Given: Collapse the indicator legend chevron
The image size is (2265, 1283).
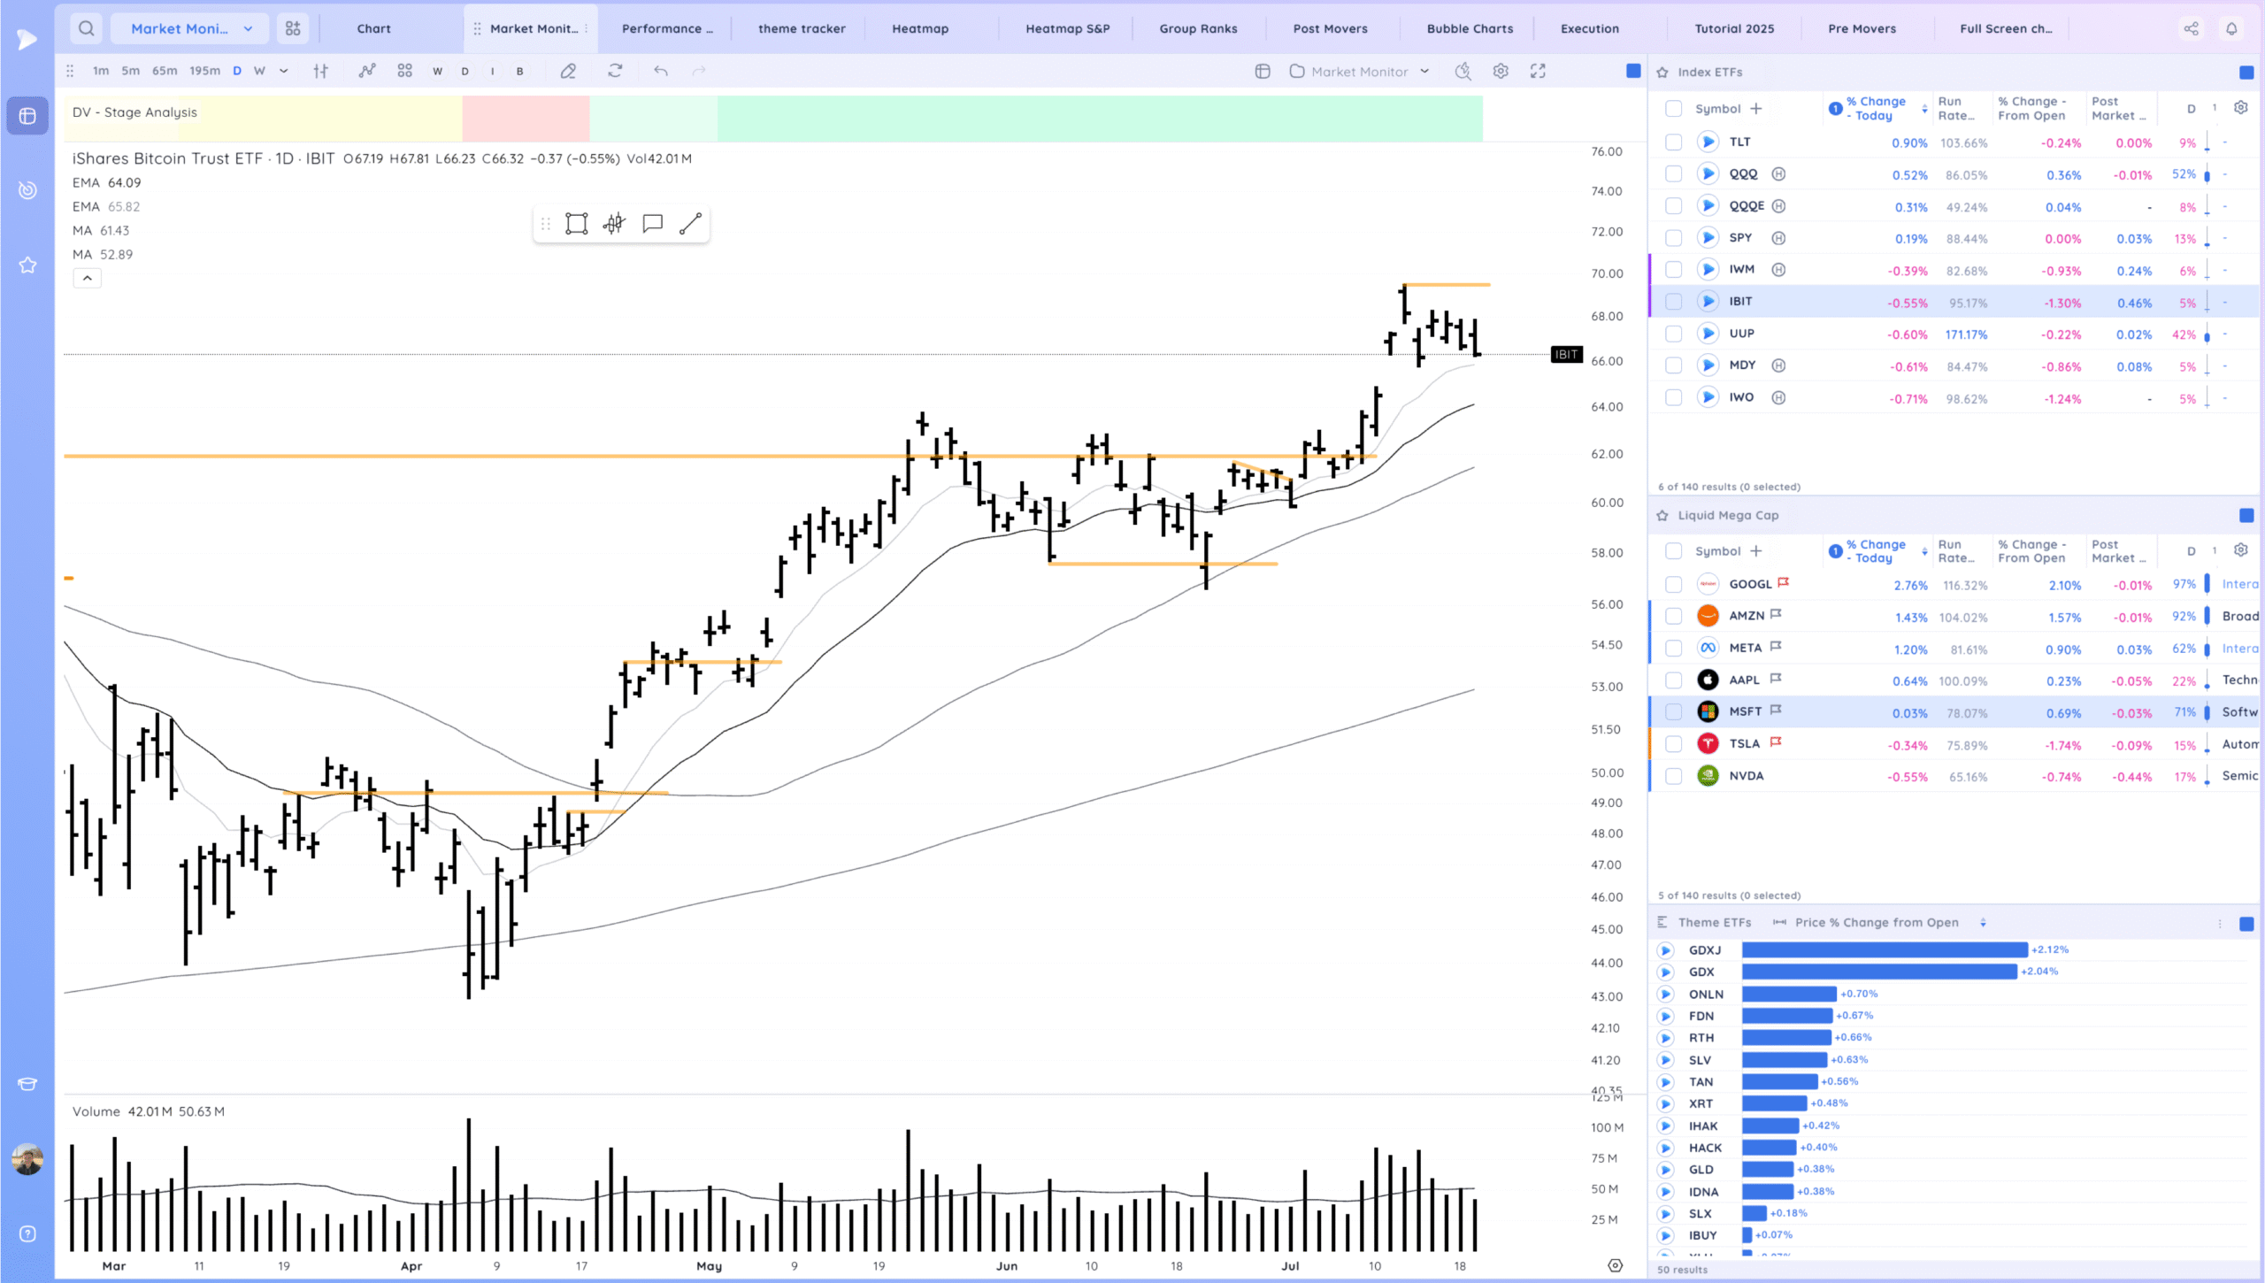Looking at the screenshot, I should (87, 278).
